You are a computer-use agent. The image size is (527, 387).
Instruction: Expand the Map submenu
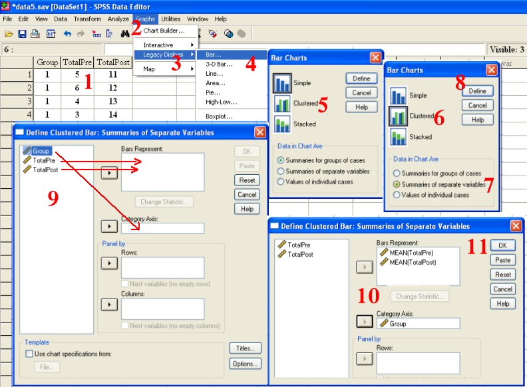(x=164, y=69)
